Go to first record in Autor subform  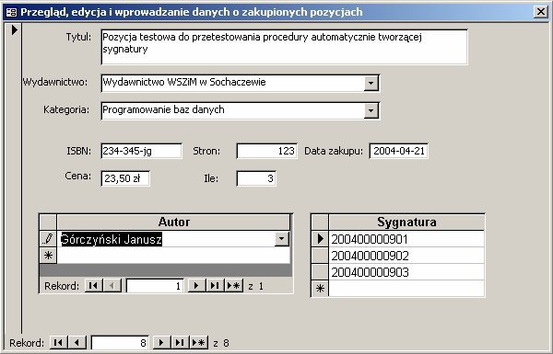pyautogui.click(x=93, y=285)
